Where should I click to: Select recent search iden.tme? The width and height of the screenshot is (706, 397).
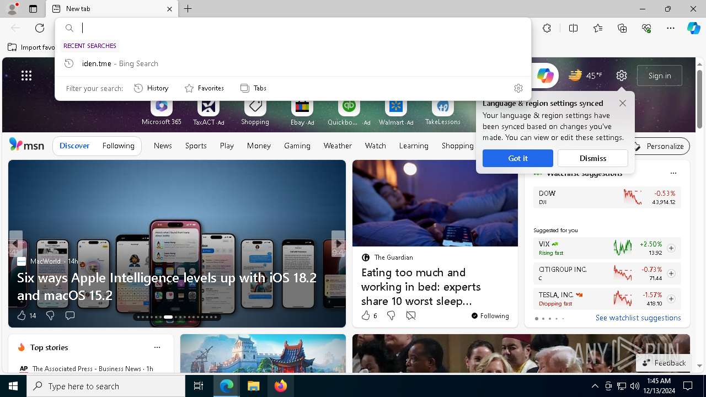(x=293, y=63)
